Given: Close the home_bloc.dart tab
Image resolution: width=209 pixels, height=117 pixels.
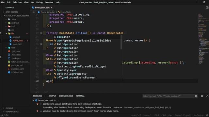Looking at the screenshot, I should pyautogui.click(x=52, y=7).
